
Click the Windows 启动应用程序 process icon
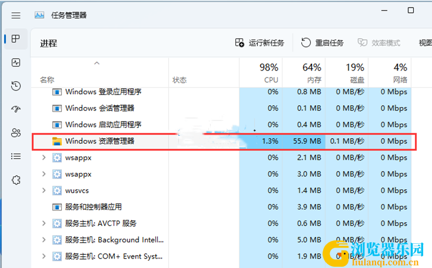click(x=57, y=125)
